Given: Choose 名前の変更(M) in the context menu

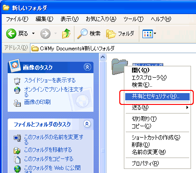Looking at the screenshot, I should 157,152.
